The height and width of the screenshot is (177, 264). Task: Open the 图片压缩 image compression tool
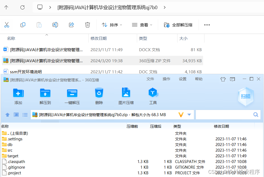tap(126, 96)
